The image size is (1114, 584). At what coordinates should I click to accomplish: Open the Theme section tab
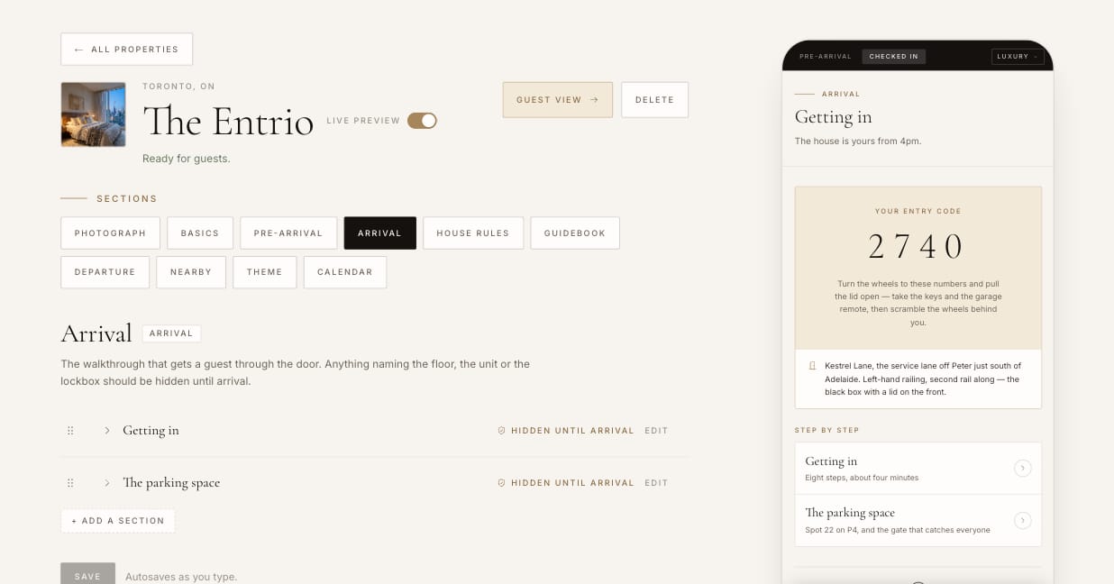point(265,272)
